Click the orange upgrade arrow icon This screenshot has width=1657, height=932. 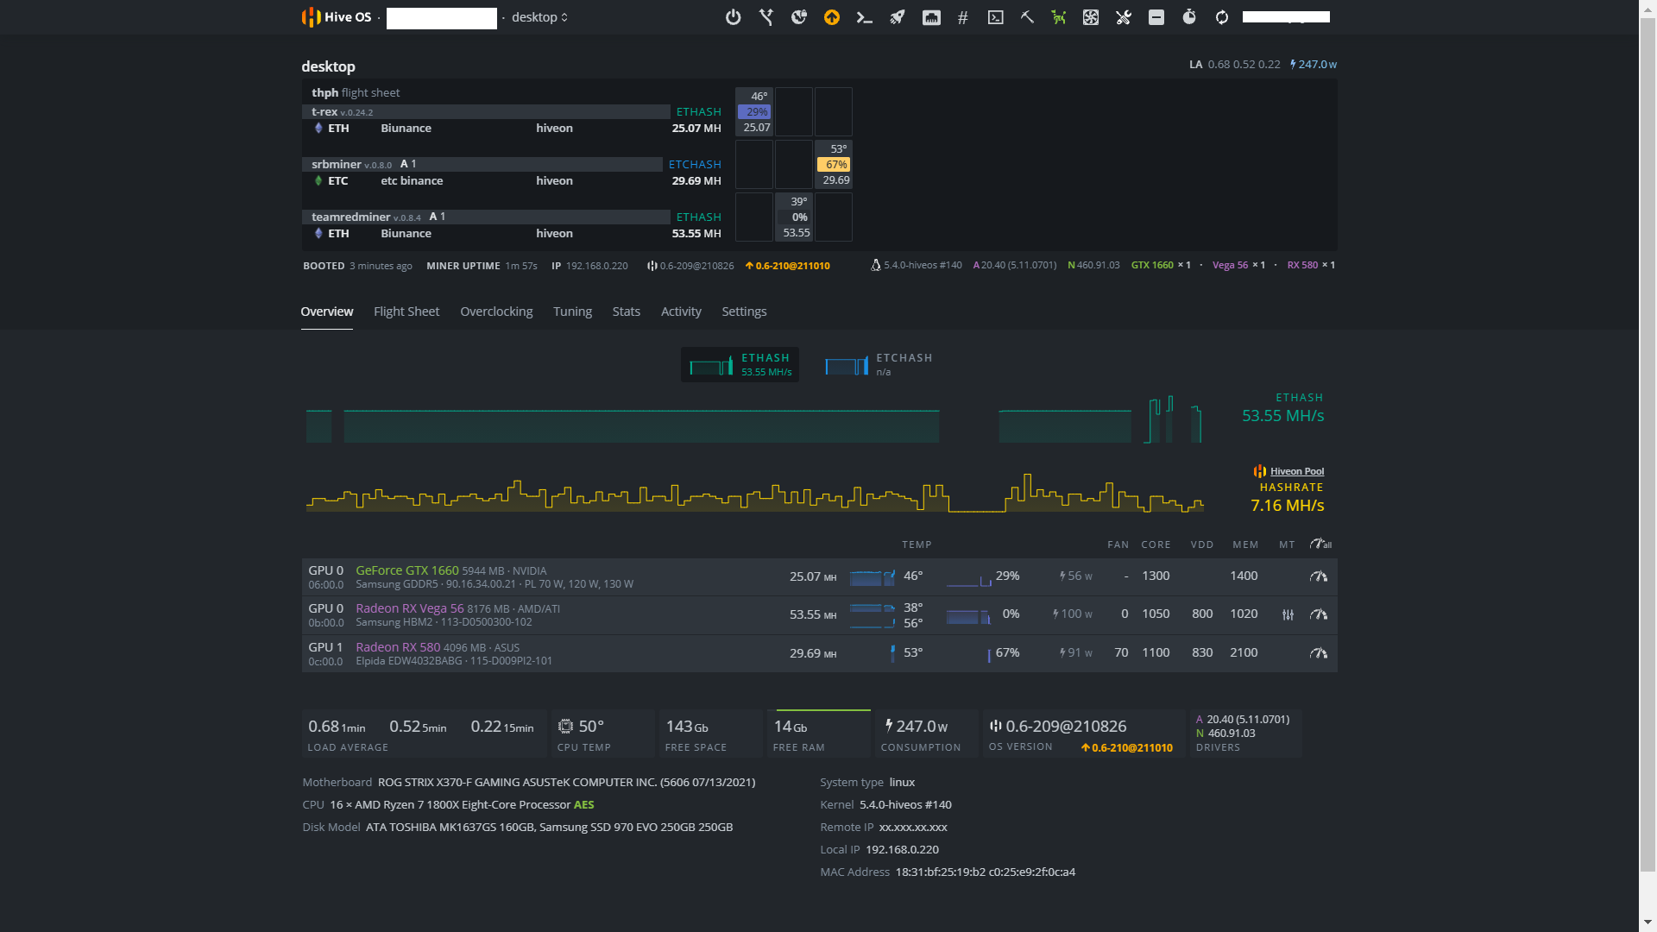click(831, 17)
